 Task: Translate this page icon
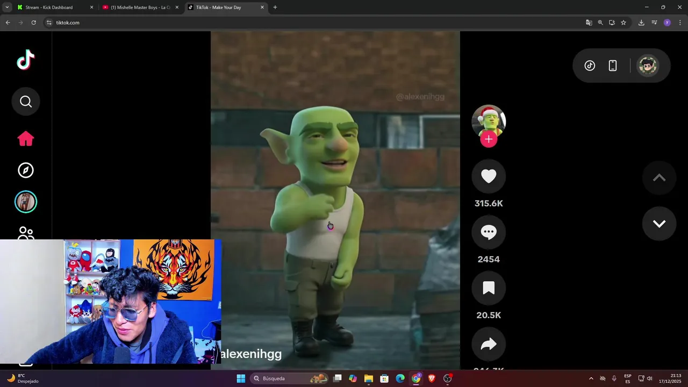point(589,23)
